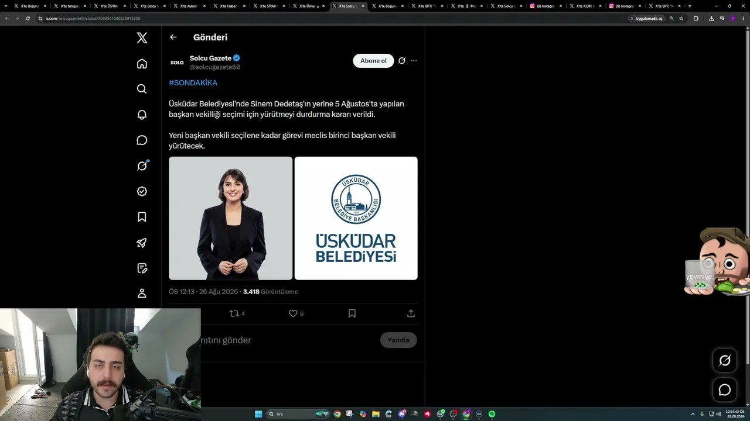Open the Windows Start menu
The height and width of the screenshot is (421, 750).
tap(258, 414)
